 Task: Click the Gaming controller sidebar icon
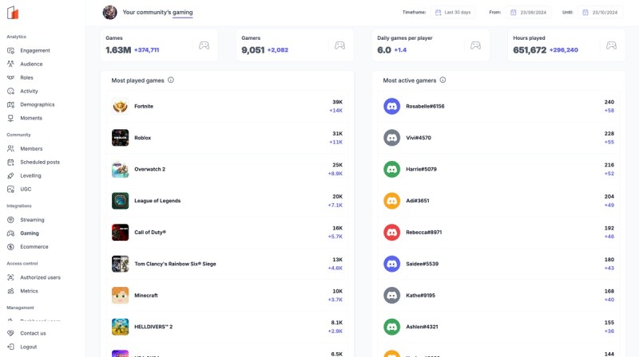10,233
